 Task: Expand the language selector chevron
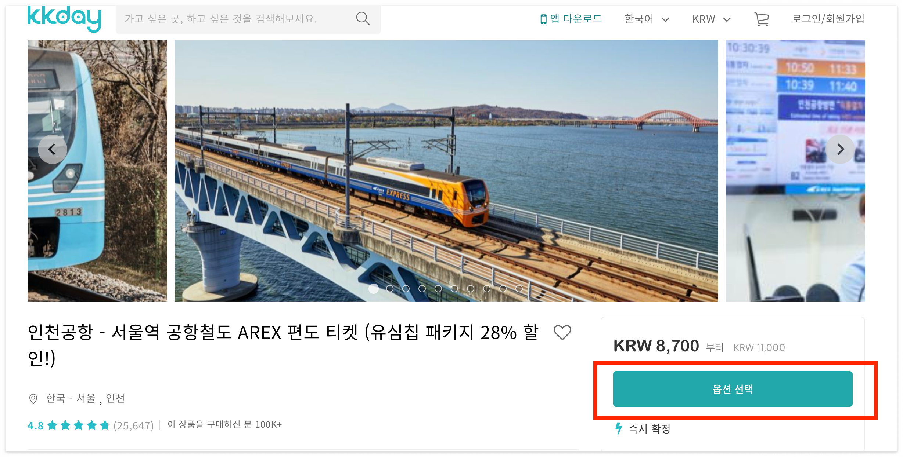pos(665,19)
